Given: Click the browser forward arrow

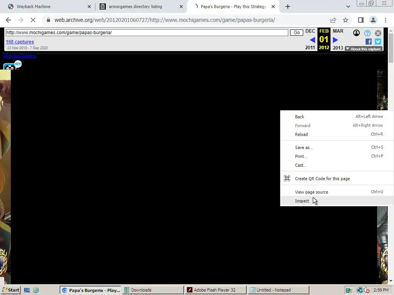Looking at the screenshot, I should pyautogui.click(x=21, y=20).
